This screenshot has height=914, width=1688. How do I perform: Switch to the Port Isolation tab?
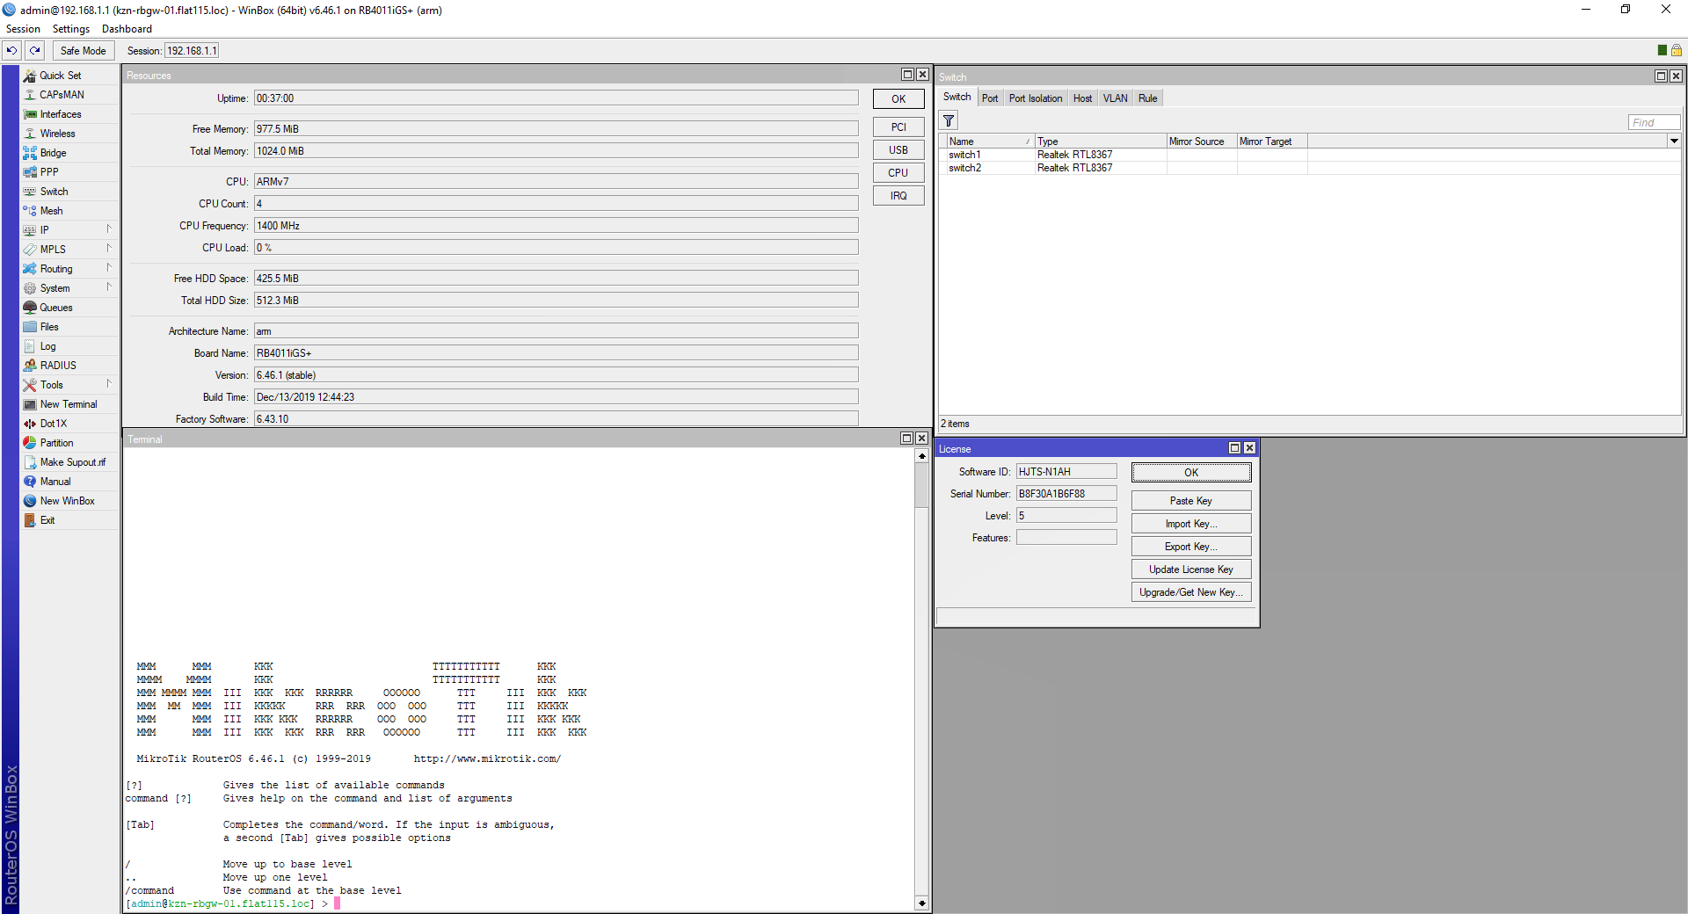1036,98
